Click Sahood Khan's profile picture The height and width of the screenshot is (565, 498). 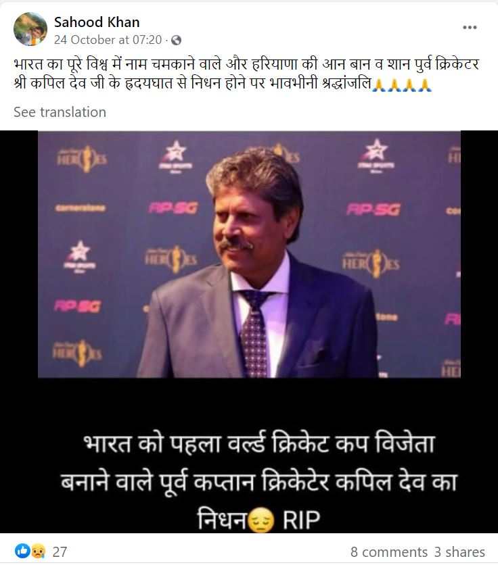pyautogui.click(x=30, y=29)
